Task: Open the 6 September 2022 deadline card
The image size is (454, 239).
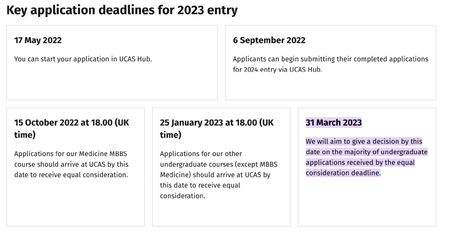Action: point(331,63)
